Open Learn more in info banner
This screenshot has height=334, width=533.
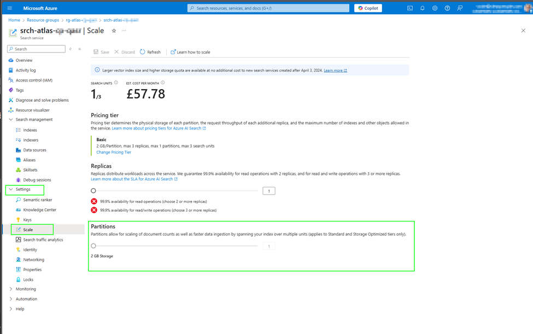coord(335,71)
